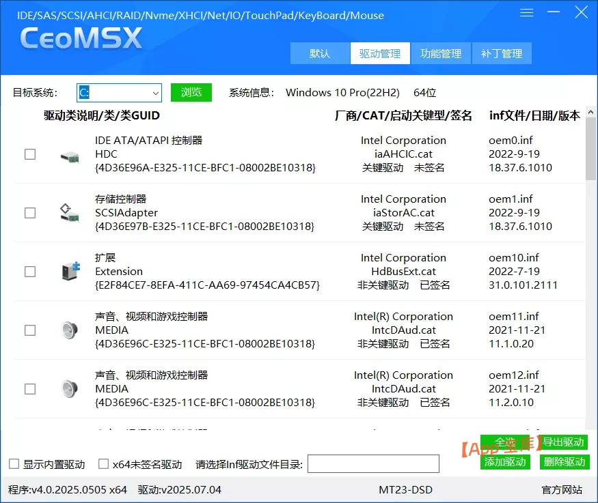Switch to the 补丁管理 tab
The image size is (598, 503).
tap(502, 53)
